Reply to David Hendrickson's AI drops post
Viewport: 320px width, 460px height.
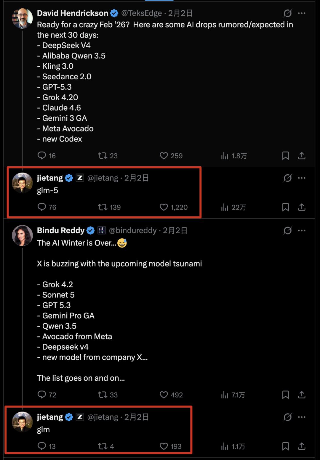(x=42, y=155)
